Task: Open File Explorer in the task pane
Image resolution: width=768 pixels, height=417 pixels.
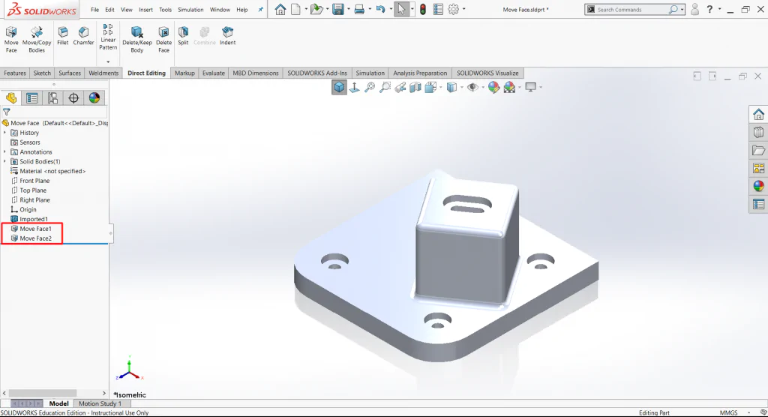Action: pos(758,151)
